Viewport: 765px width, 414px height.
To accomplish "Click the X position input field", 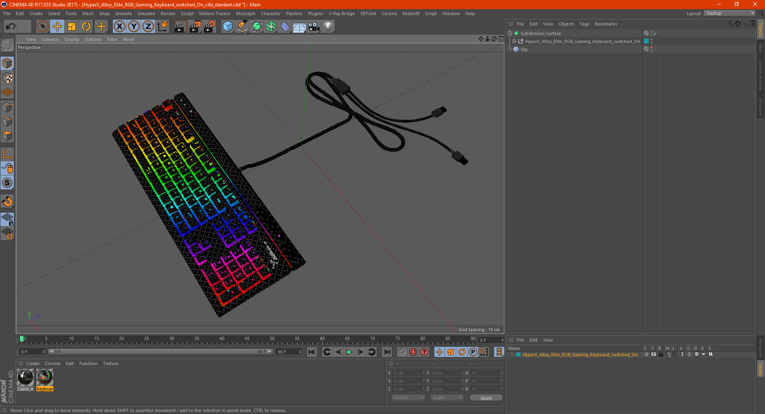I will click(409, 373).
